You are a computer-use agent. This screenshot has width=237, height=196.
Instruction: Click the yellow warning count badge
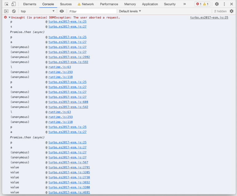pyautogui.click(x=206, y=4)
